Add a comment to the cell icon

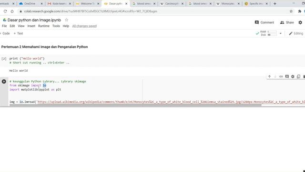287,76
